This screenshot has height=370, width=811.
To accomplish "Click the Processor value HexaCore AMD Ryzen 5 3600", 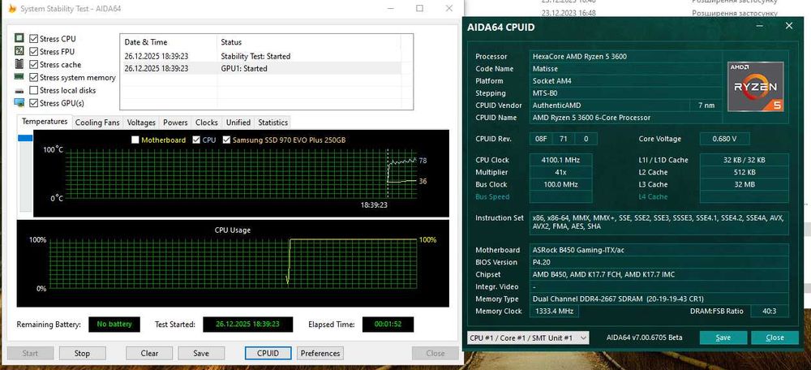I will pyautogui.click(x=625, y=57).
